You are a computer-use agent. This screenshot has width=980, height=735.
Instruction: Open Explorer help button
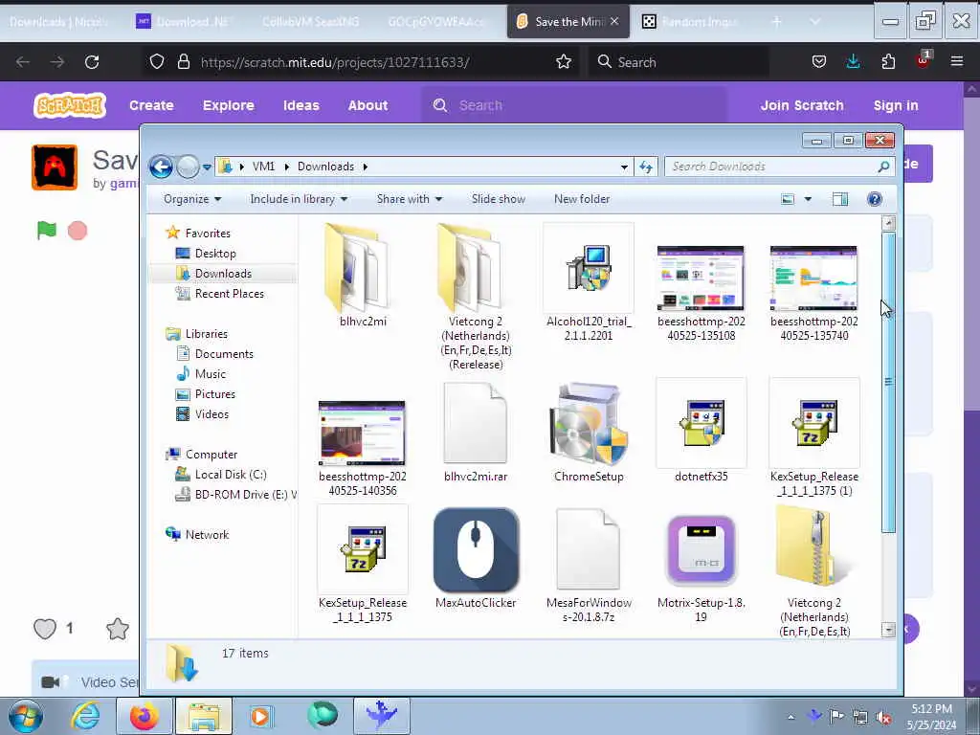pyautogui.click(x=875, y=199)
